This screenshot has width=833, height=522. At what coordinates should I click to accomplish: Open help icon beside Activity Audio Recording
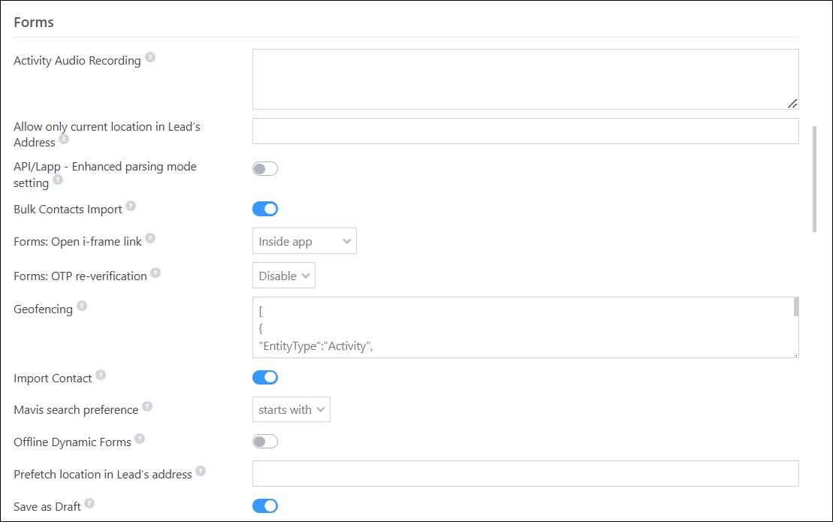coord(150,57)
